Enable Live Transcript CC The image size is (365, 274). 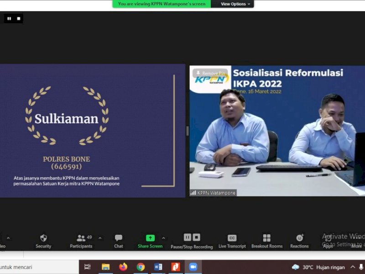232,241
